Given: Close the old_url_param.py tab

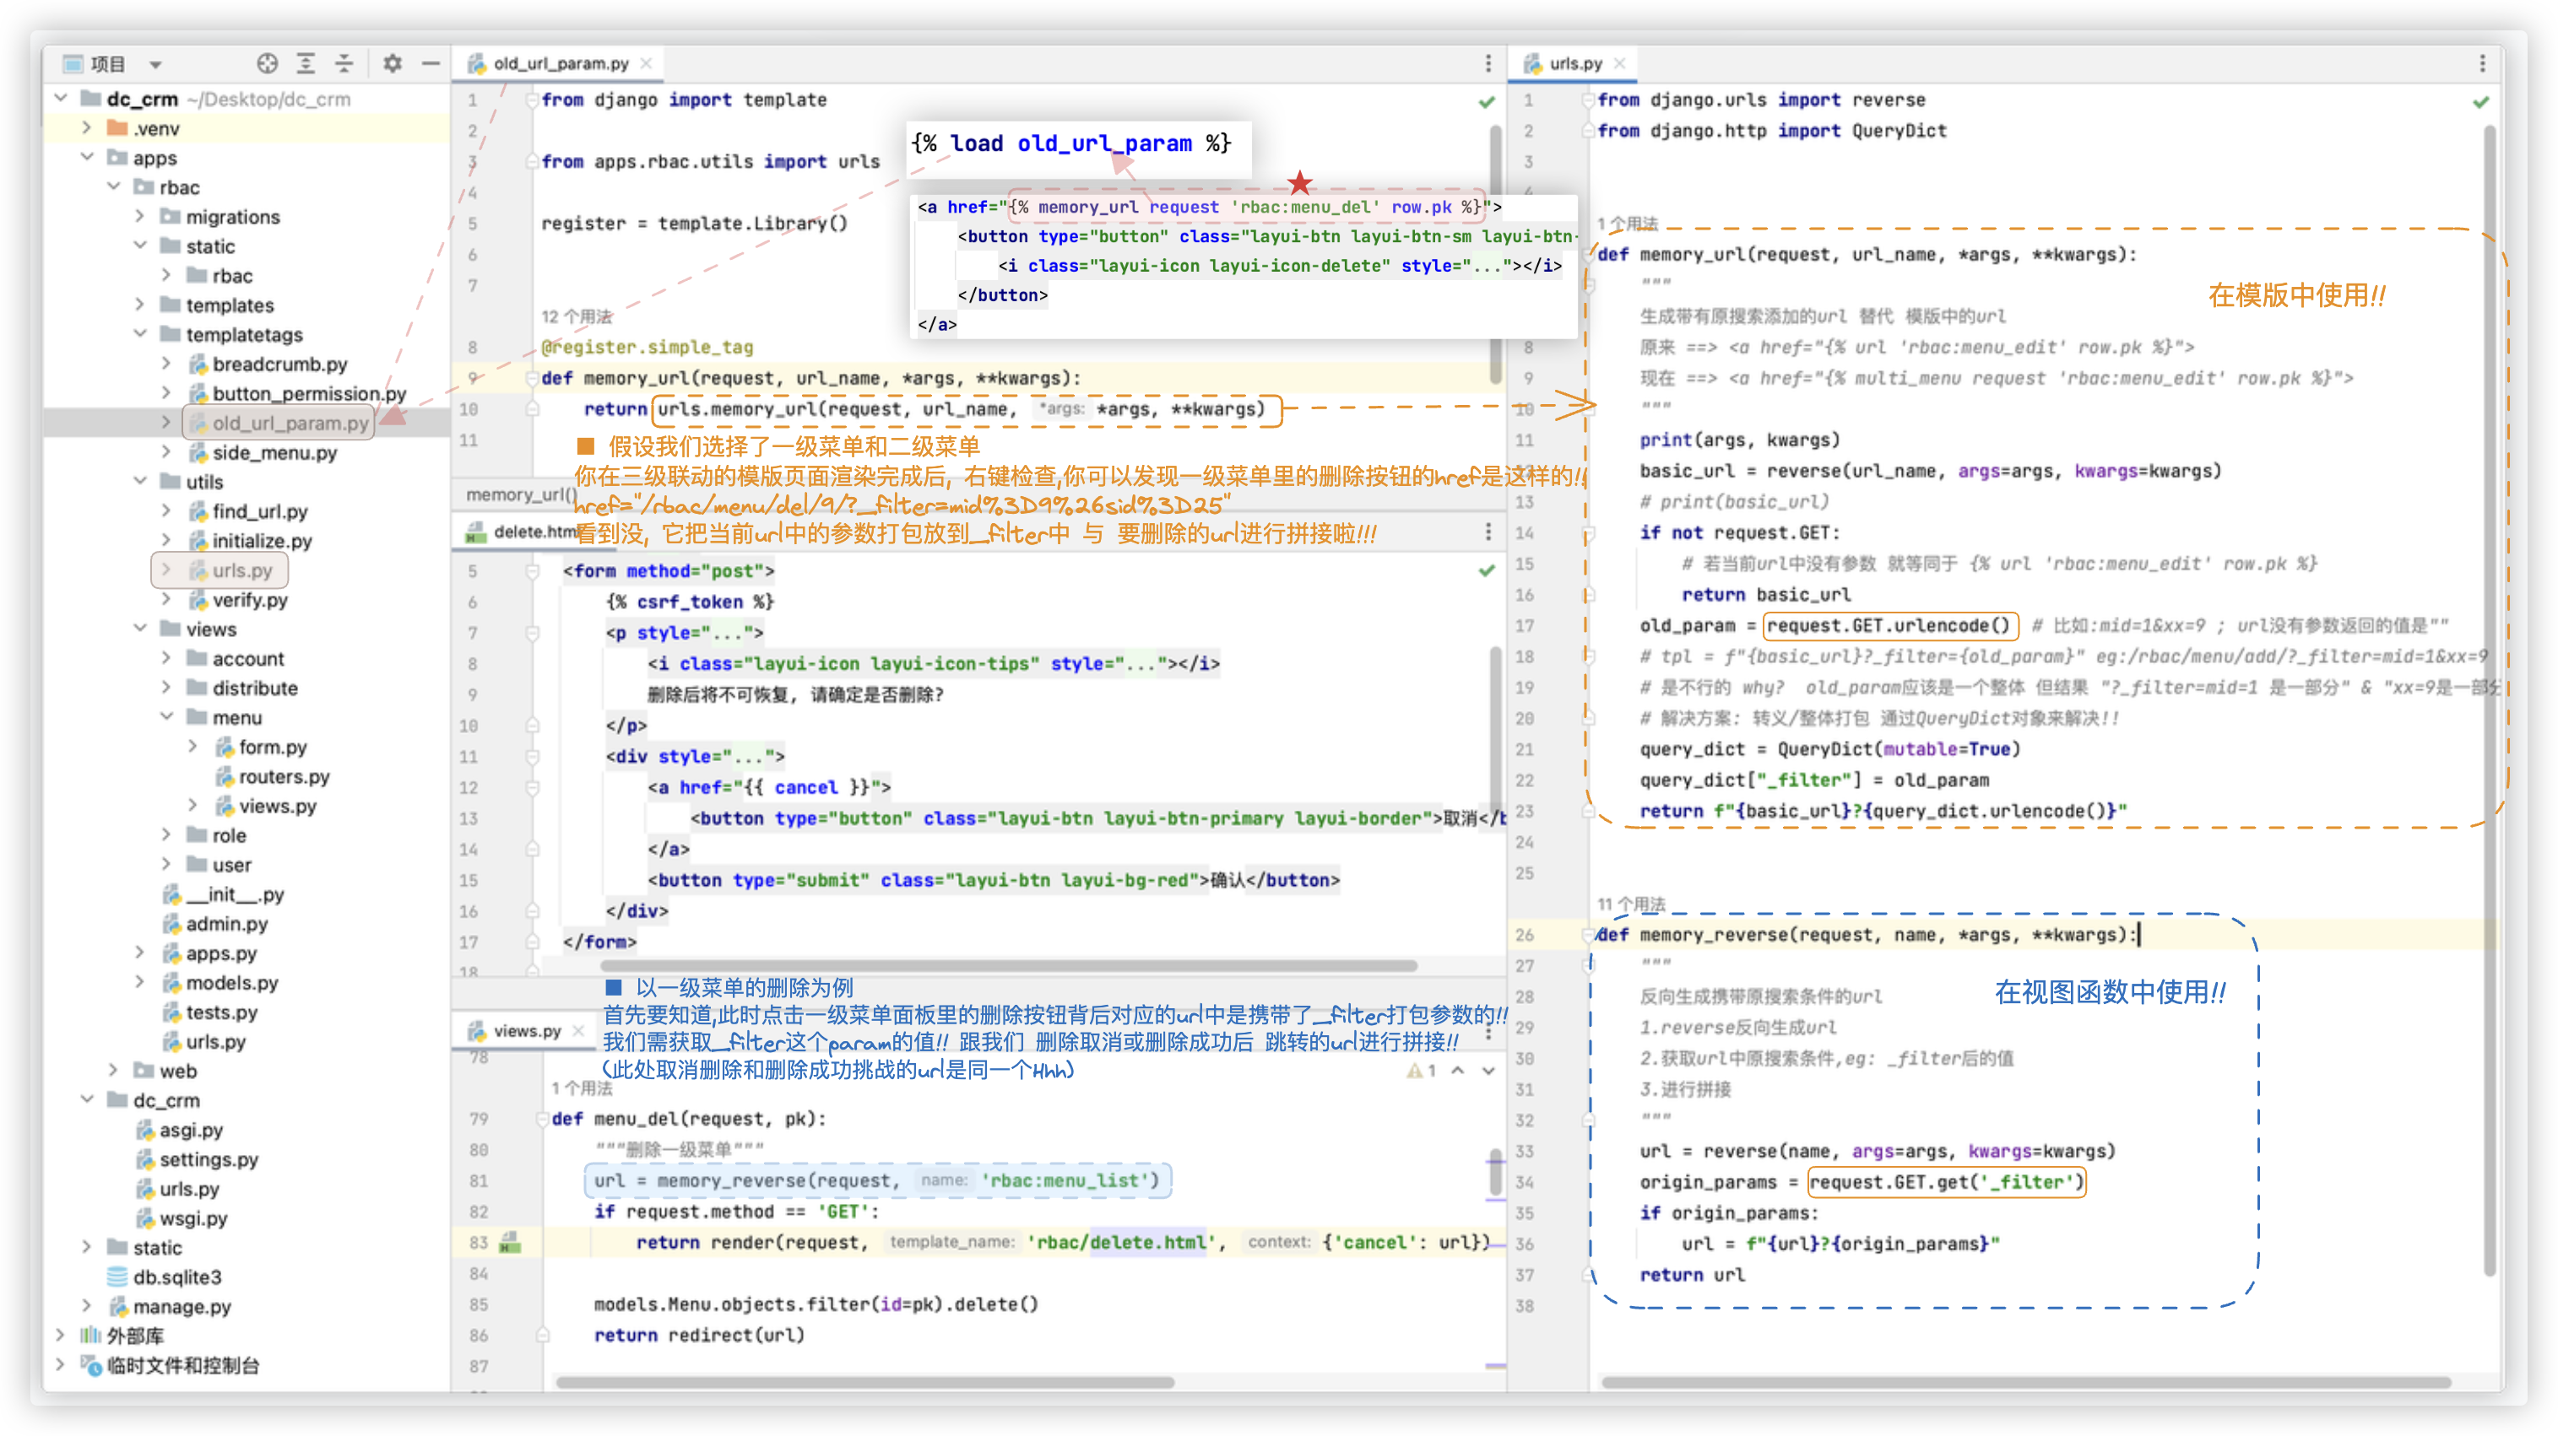Looking at the screenshot, I should click(647, 63).
